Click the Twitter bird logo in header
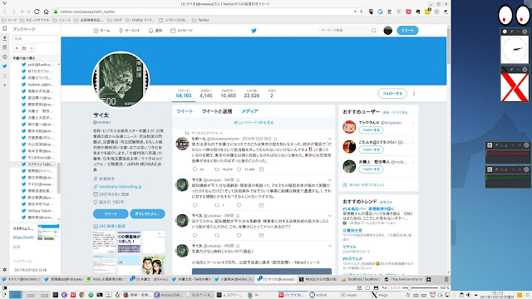532x299 pixels. [x=254, y=31]
